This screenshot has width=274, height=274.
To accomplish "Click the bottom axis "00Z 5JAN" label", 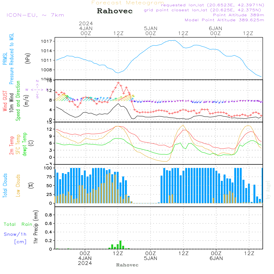I will pos(151,256).
